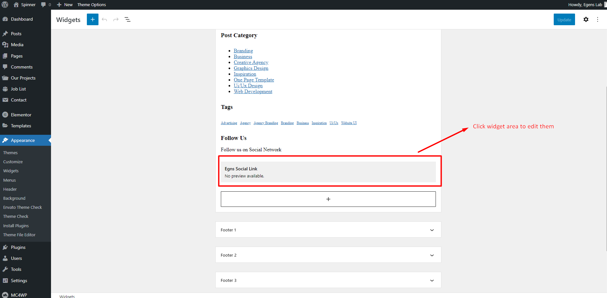Image resolution: width=607 pixels, height=298 pixels.
Task: Open the Creative Agency category link
Action: pyautogui.click(x=251, y=62)
